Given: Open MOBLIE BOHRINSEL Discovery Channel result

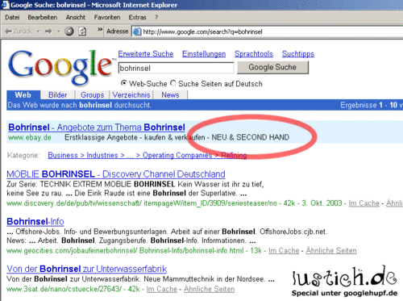Looking at the screenshot, I should click(x=116, y=174).
